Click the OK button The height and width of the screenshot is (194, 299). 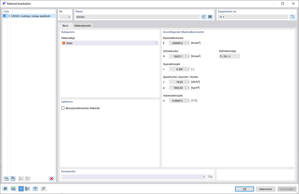pyautogui.click(x=244, y=189)
